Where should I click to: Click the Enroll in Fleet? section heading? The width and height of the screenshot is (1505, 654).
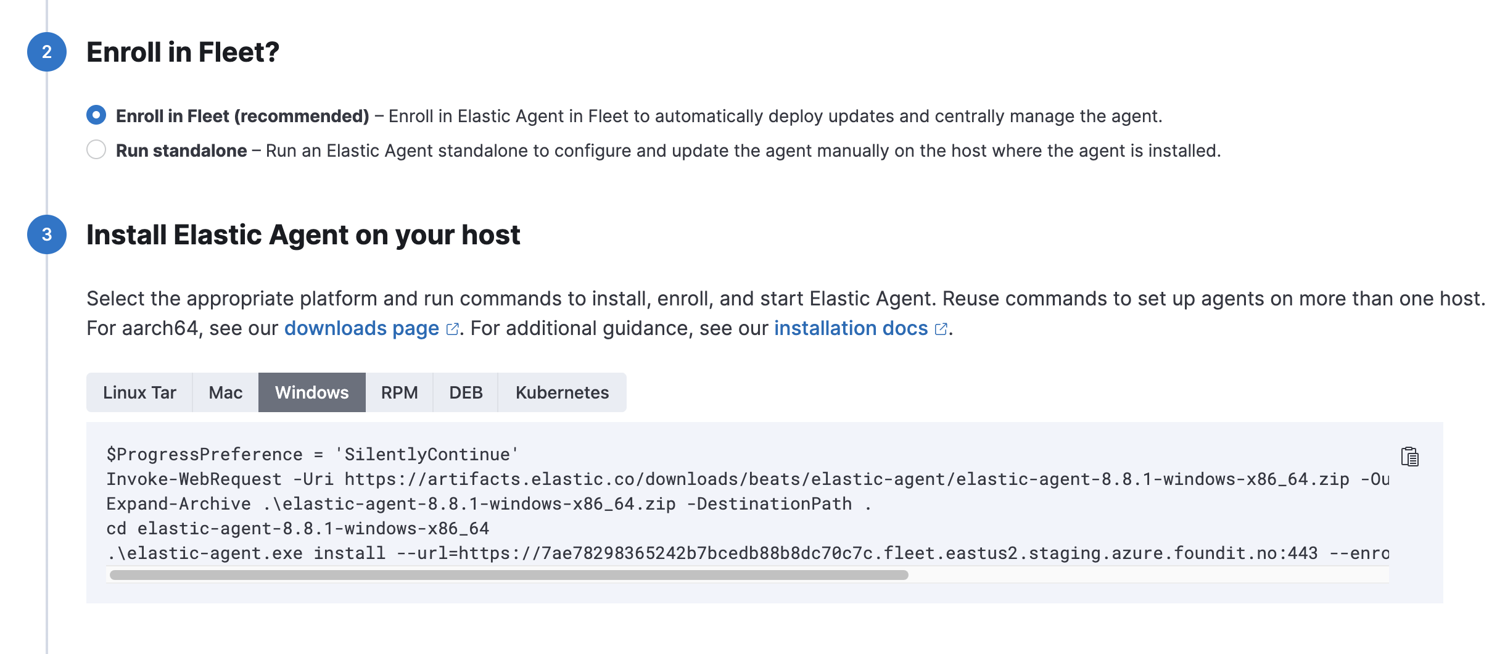[183, 53]
